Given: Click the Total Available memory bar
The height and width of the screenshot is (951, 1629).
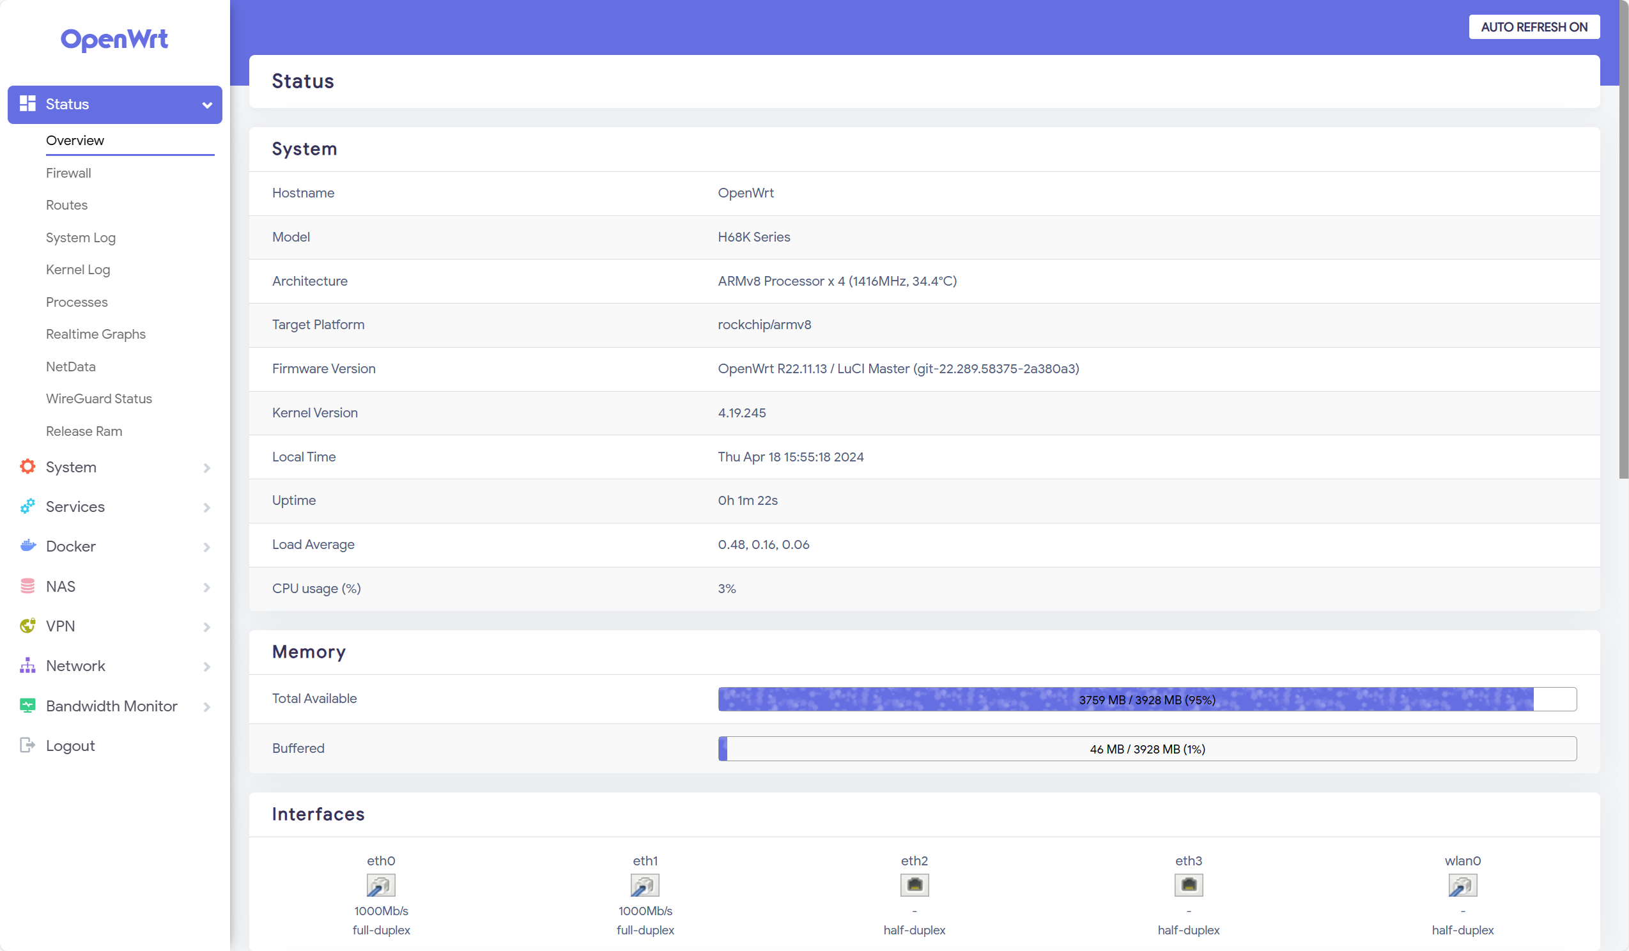Looking at the screenshot, I should [1146, 699].
